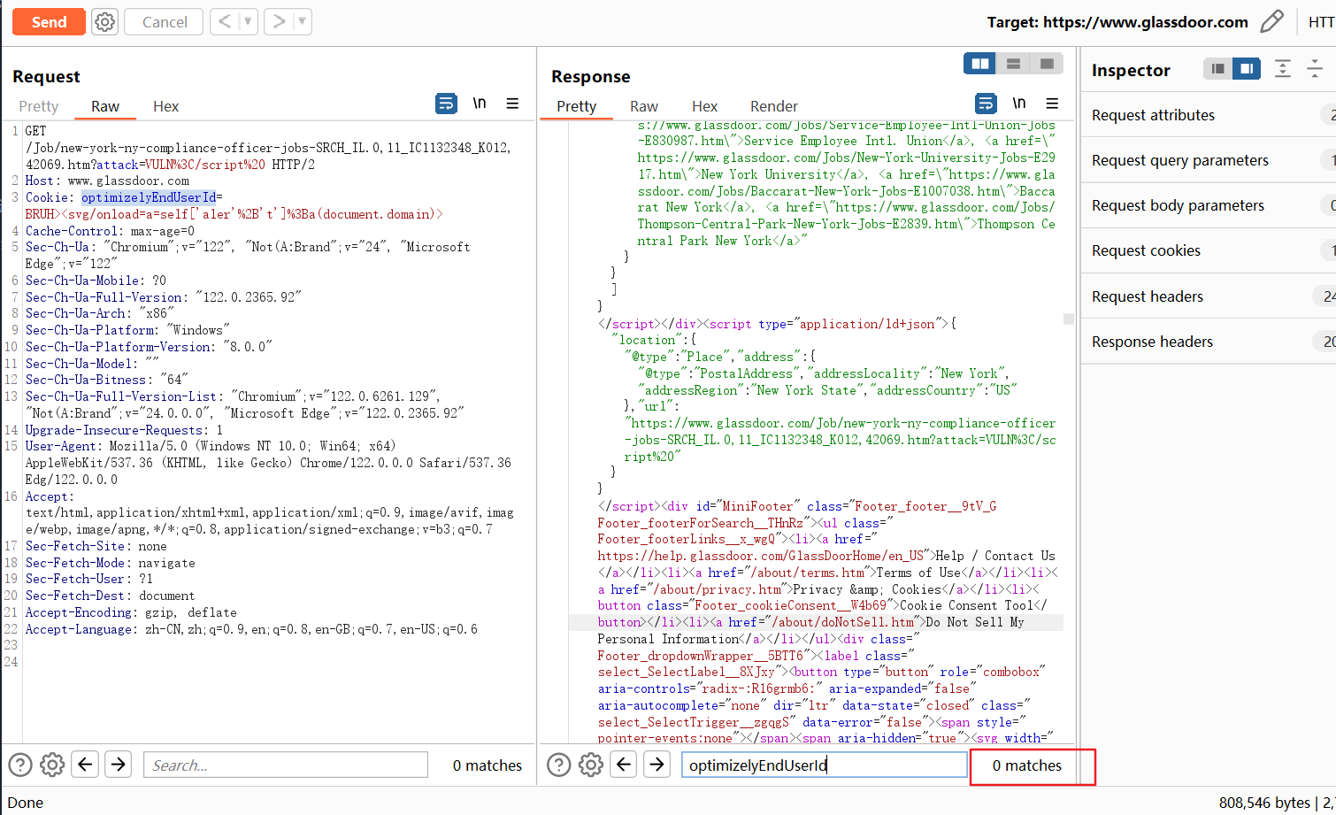
Task: Toggle non-printable characters \n in Response panel
Action: pos(1019,104)
